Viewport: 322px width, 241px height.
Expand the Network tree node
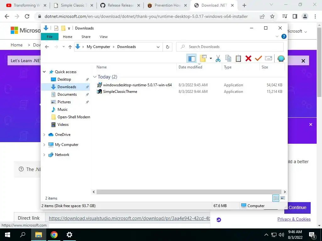(x=44, y=155)
